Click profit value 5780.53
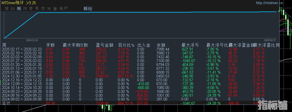292x112 pixels. coord(102,76)
